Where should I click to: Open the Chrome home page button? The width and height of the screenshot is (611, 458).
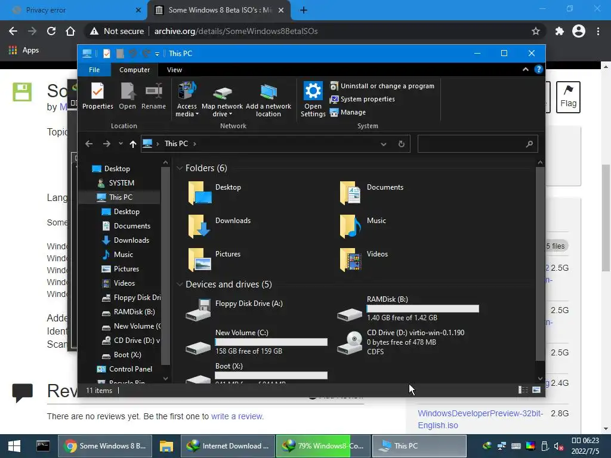pos(70,31)
